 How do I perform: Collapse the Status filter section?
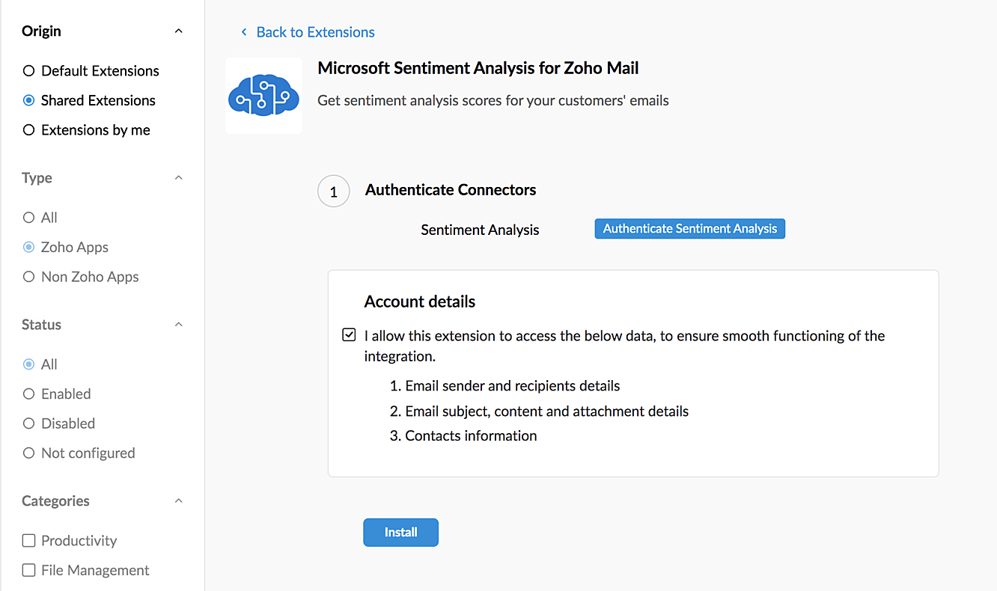point(178,325)
